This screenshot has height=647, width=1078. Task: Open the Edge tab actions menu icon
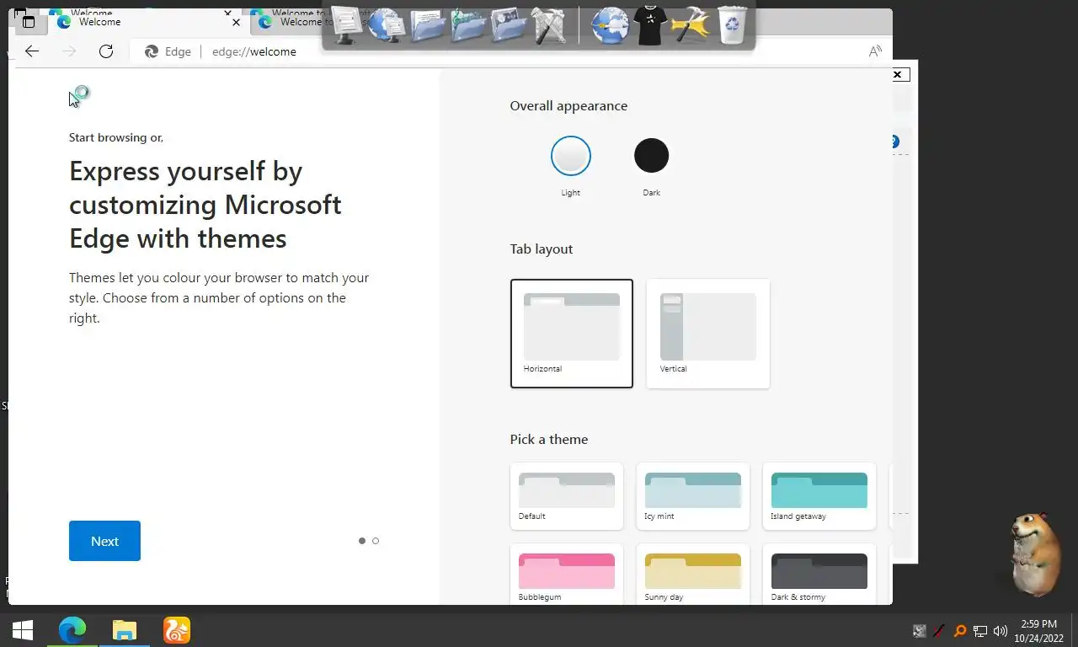29,22
